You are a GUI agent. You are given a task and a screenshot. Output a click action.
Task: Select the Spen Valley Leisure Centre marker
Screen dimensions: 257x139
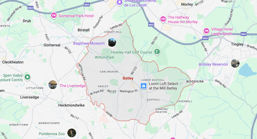pyautogui.click(x=28, y=77)
